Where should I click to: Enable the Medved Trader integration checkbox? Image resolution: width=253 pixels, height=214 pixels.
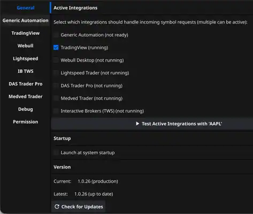pyautogui.click(x=56, y=98)
